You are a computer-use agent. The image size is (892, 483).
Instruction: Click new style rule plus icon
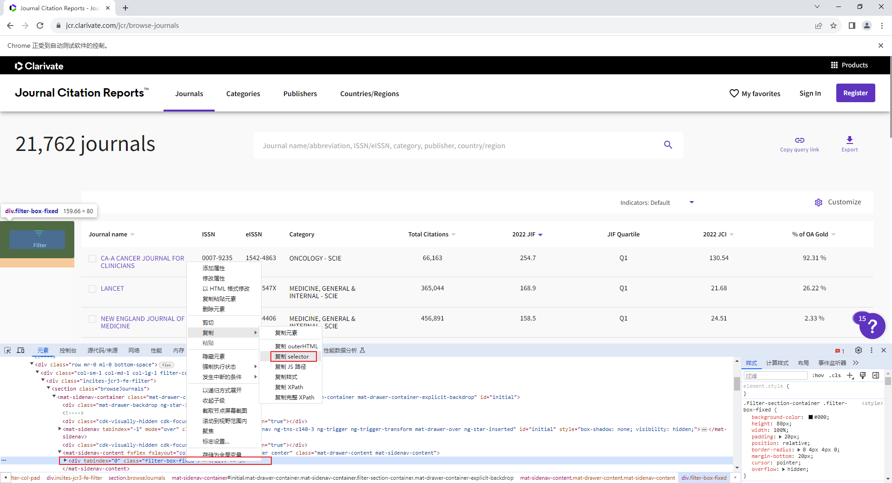(x=850, y=375)
